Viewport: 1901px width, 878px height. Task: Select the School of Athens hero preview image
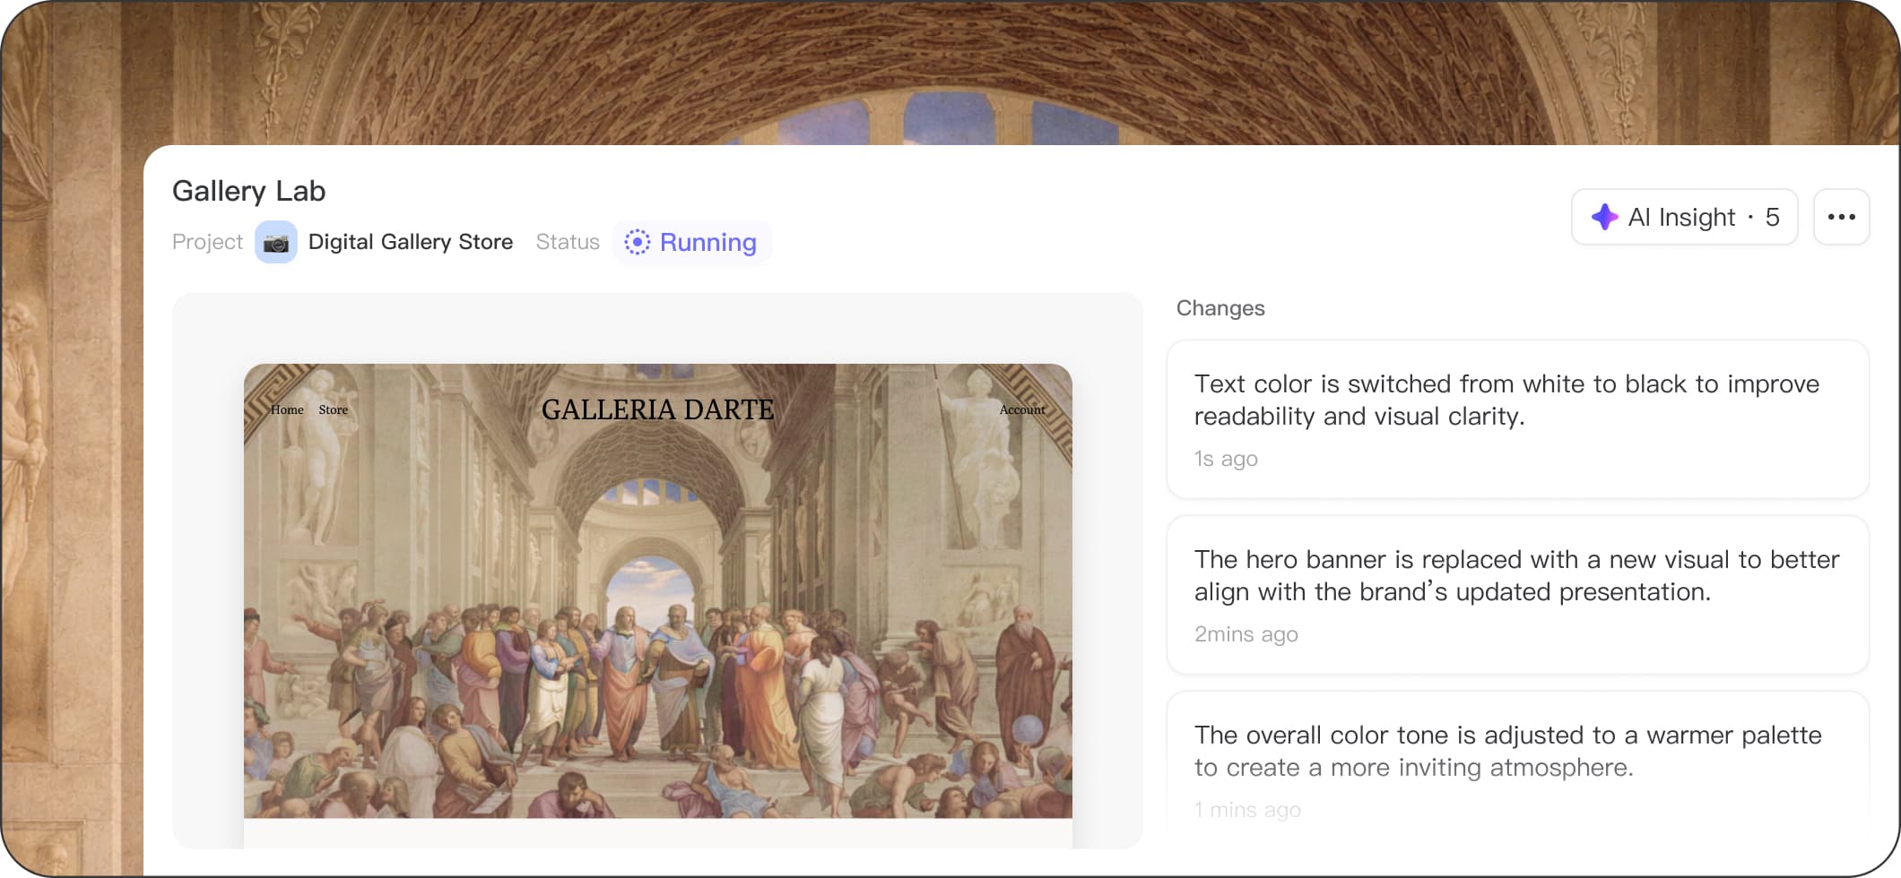(x=657, y=627)
